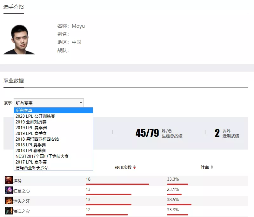
Task: Click the 迷失之牙 champion icon
Action: point(9,200)
